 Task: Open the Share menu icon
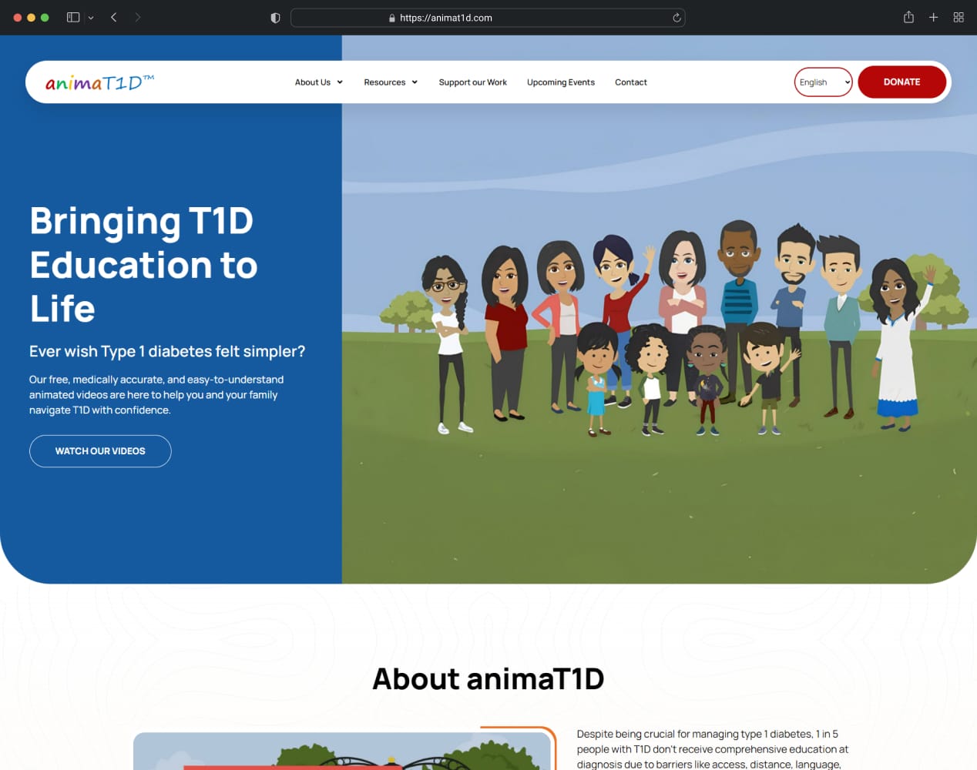point(908,17)
